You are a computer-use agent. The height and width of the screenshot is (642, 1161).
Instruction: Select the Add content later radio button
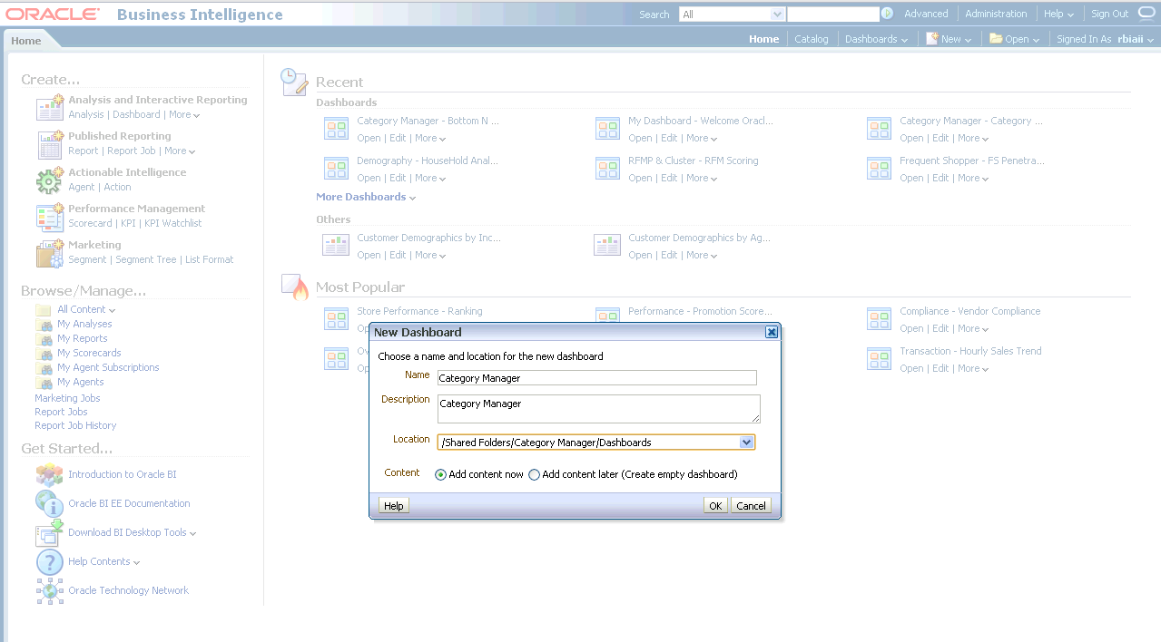click(535, 474)
